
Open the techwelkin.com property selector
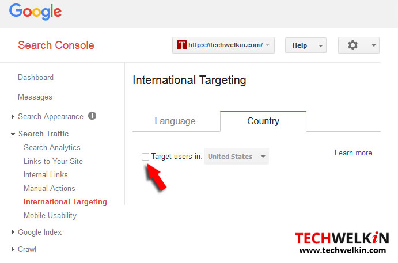[x=223, y=45]
